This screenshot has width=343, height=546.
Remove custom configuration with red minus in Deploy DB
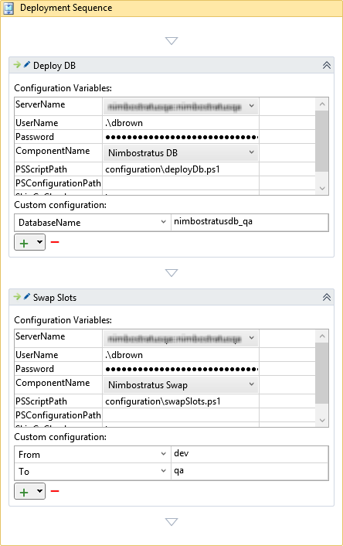tap(55, 242)
